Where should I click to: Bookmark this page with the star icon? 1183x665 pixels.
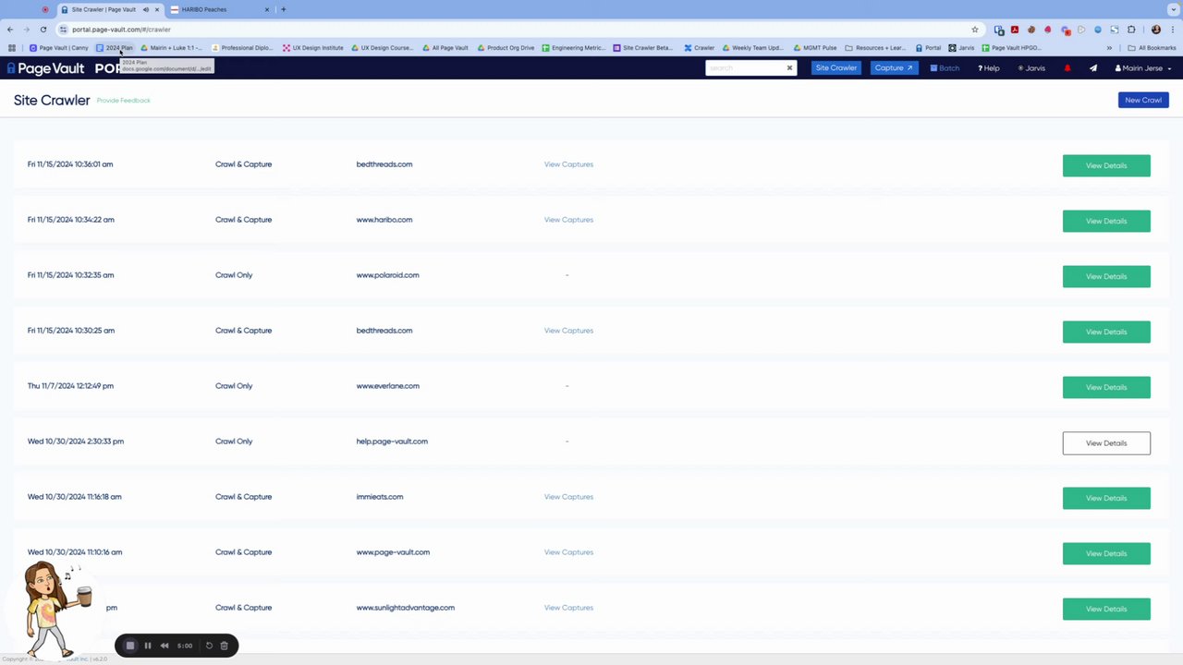pyautogui.click(x=974, y=30)
